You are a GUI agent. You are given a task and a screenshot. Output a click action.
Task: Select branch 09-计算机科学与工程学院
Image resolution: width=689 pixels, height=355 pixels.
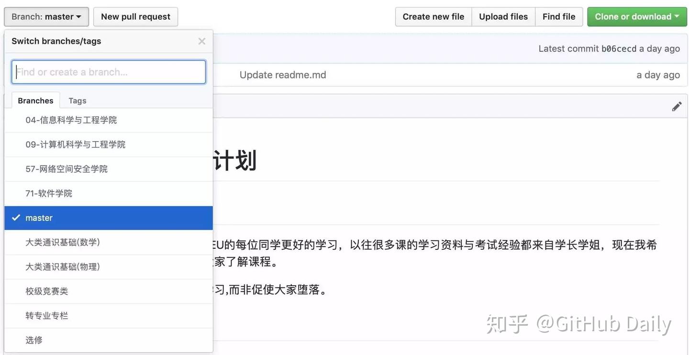coord(109,144)
